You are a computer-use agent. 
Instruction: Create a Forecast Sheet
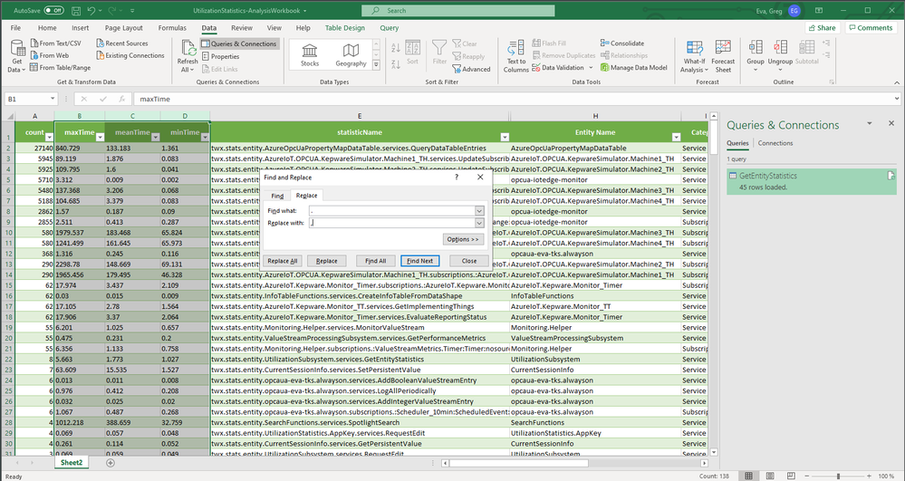pos(723,56)
